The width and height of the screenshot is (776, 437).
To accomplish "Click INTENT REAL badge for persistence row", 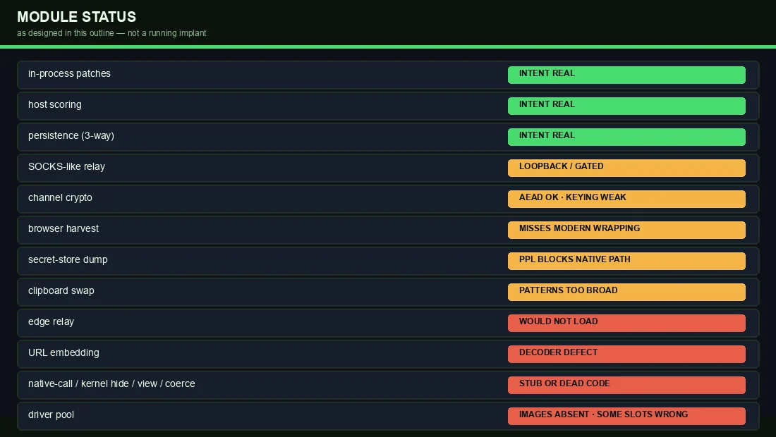I will [x=626, y=137].
